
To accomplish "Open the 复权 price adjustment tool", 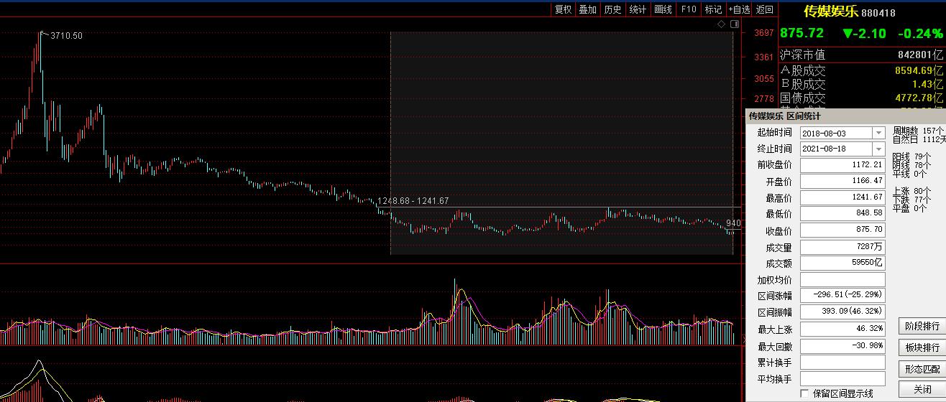I will click(x=563, y=9).
